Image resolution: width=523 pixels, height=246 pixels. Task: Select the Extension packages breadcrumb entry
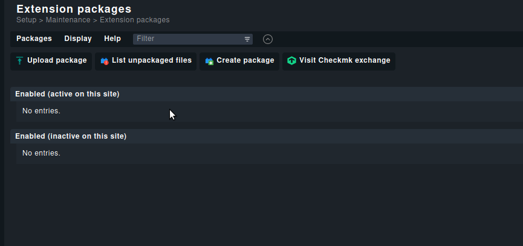[x=134, y=20]
